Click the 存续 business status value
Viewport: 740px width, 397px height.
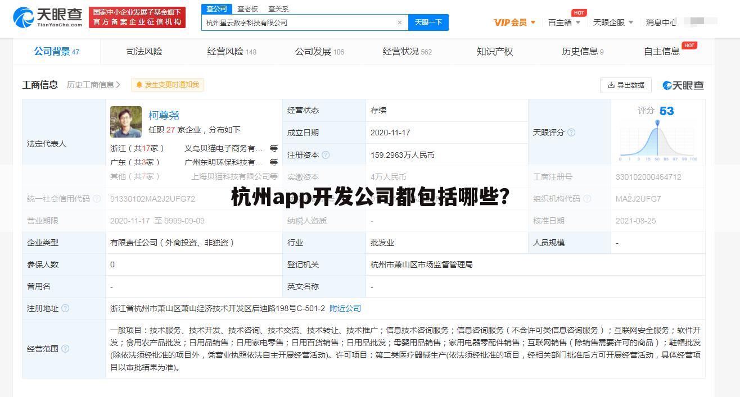(378, 110)
